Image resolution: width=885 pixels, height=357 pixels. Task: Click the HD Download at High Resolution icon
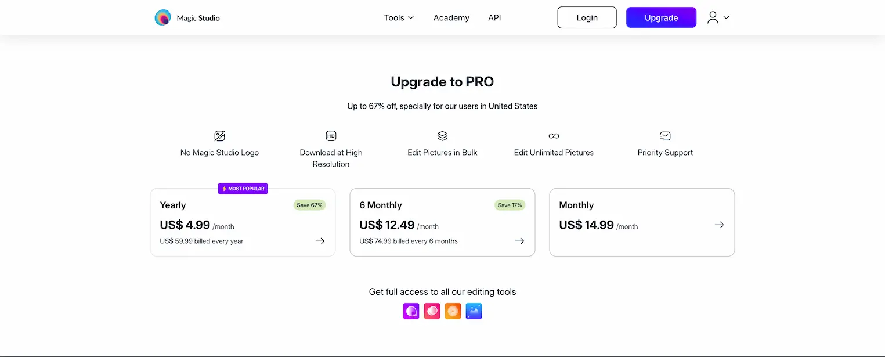tap(331, 135)
